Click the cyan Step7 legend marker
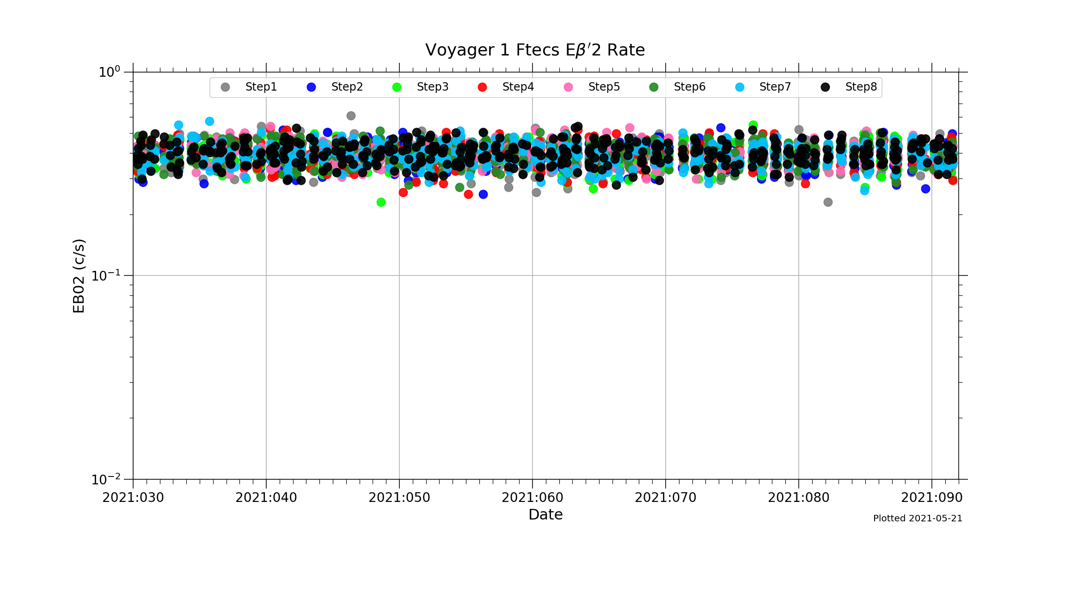This screenshot has height=599, width=1065. pyautogui.click(x=740, y=87)
